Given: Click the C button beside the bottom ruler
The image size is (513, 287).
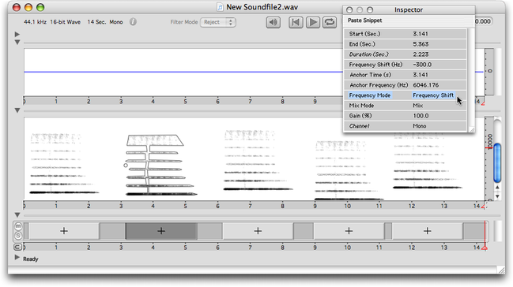Looking at the screenshot, I should point(17,247).
